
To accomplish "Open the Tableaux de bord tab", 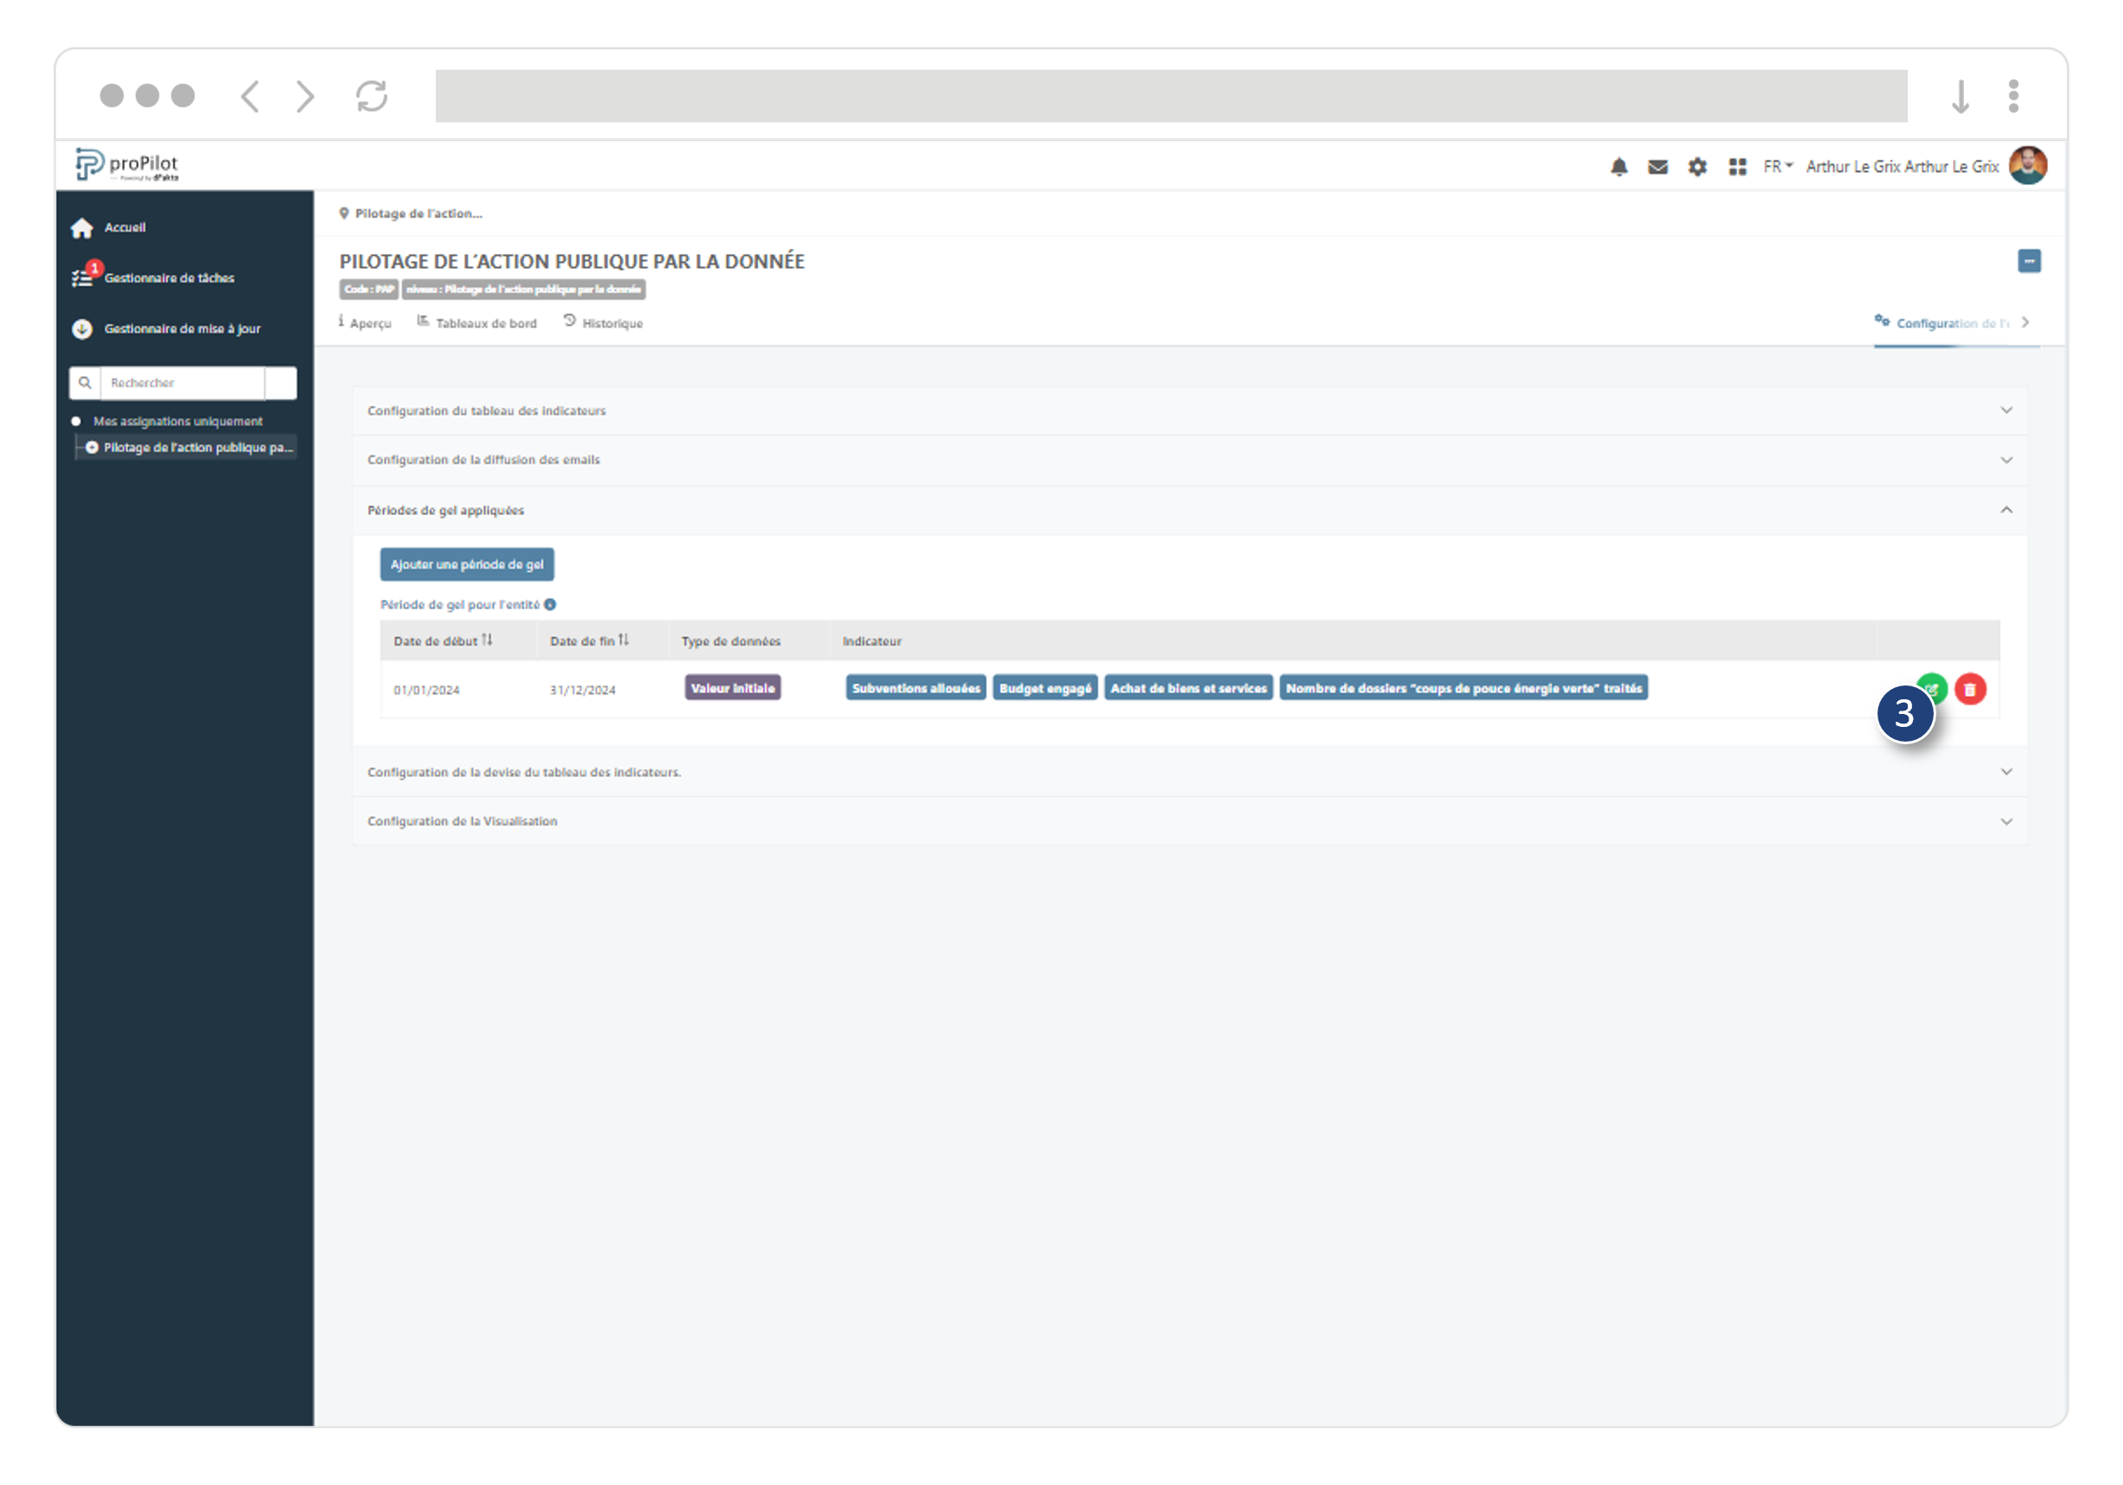I will tap(477, 322).
